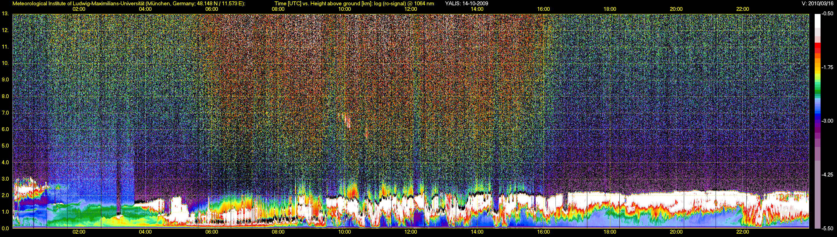Click the 4.0 height axis label
Viewport: 837px width, 237px height.
pos(5,162)
